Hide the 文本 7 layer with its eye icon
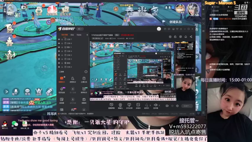Screen dimensions: 252x142 pyautogui.click(x=59, y=39)
